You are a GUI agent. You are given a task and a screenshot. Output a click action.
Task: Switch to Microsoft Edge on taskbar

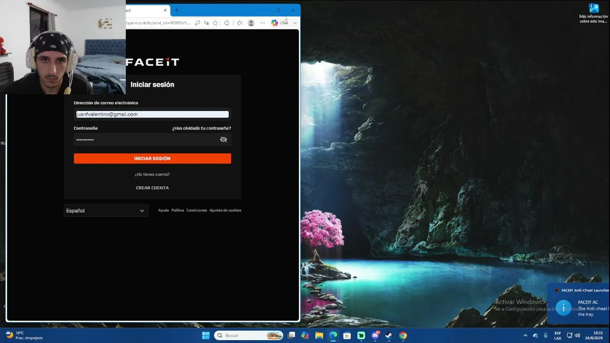[333, 335]
